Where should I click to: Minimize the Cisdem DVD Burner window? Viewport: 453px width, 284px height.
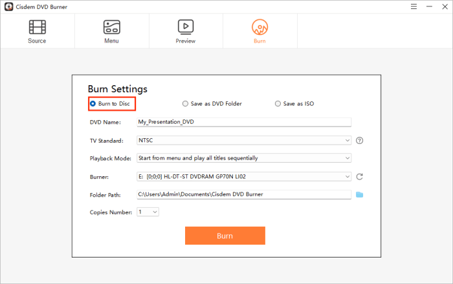pyautogui.click(x=428, y=6)
